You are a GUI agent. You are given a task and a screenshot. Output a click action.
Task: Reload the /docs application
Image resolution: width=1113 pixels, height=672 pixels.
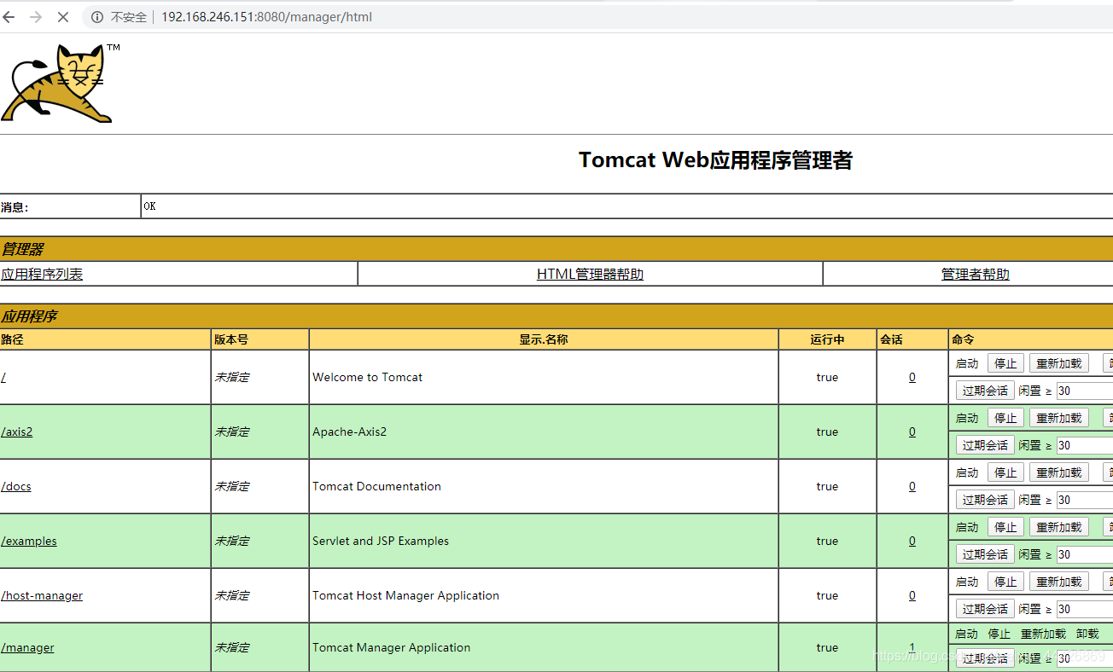(1058, 472)
